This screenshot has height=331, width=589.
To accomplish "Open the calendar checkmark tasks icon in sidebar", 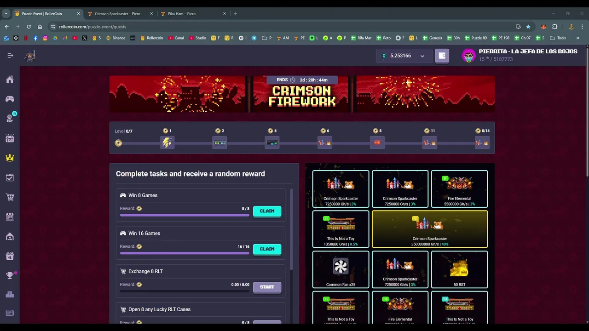I will pos(10,177).
